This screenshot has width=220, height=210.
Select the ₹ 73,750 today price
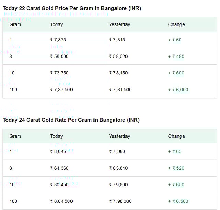[59, 73]
